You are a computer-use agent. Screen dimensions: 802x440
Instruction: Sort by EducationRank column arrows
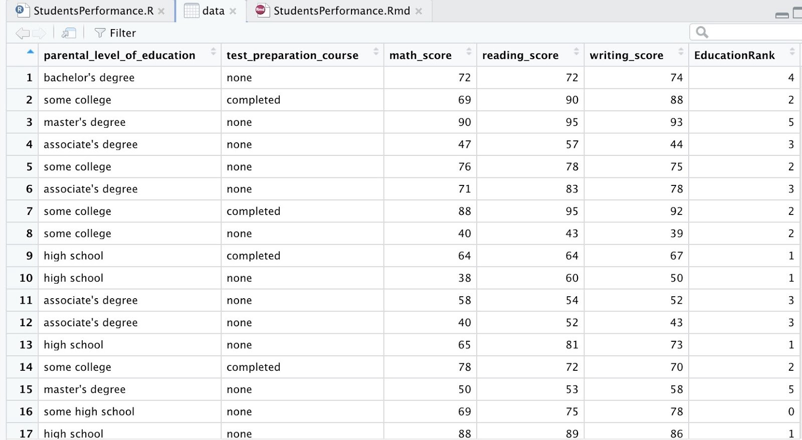792,52
